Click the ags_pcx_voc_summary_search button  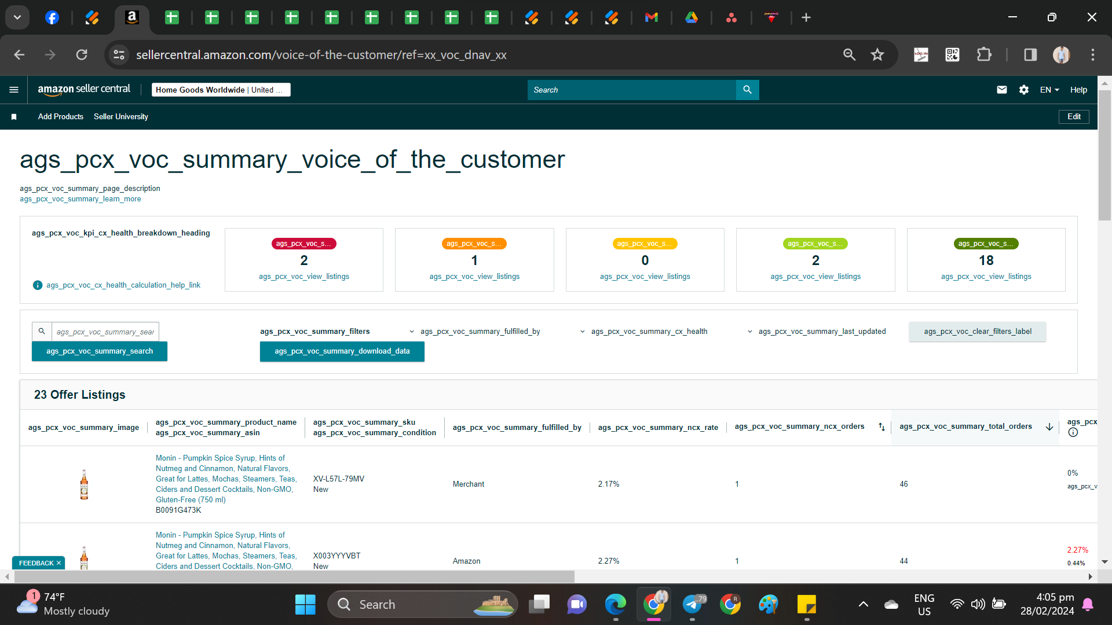click(x=100, y=351)
